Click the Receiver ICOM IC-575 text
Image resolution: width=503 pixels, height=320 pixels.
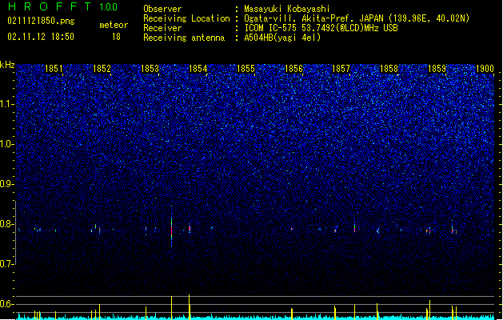(321, 28)
